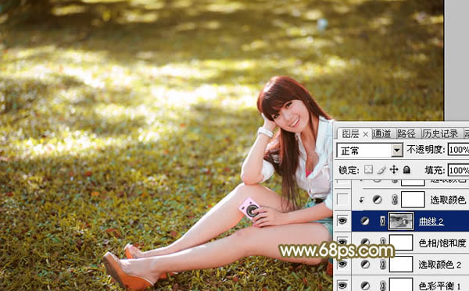This screenshot has width=469, height=291.
Task: Select the 色相/饱和度 layer mask thumbnail
Action: pos(401,242)
